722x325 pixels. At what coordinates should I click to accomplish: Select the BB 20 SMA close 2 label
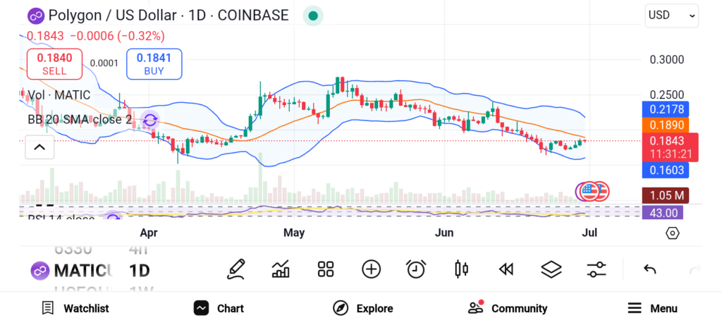(x=80, y=120)
